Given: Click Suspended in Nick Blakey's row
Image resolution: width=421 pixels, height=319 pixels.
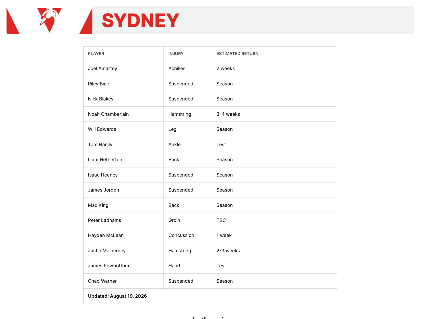Looking at the screenshot, I should 181,99.
